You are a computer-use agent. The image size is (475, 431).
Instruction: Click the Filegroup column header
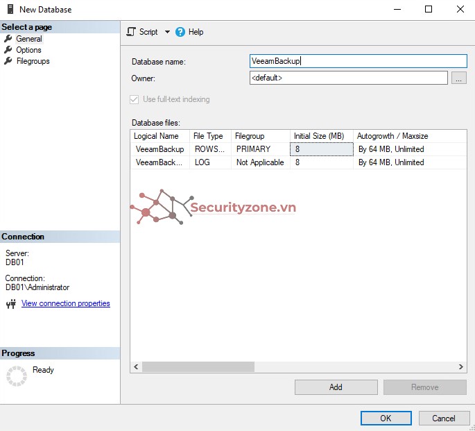click(261, 136)
